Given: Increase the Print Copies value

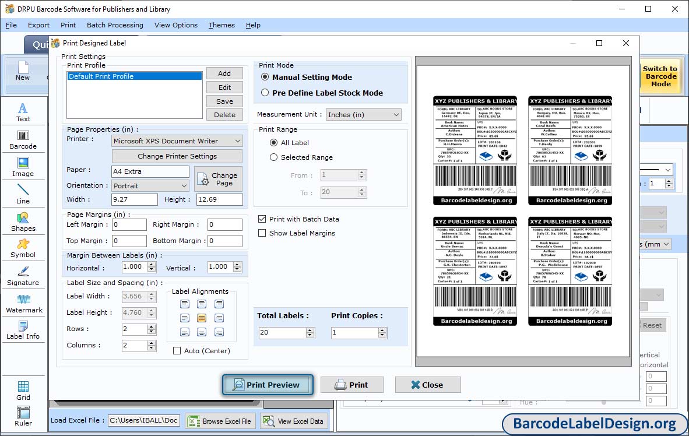Looking at the screenshot, I should click(383, 330).
